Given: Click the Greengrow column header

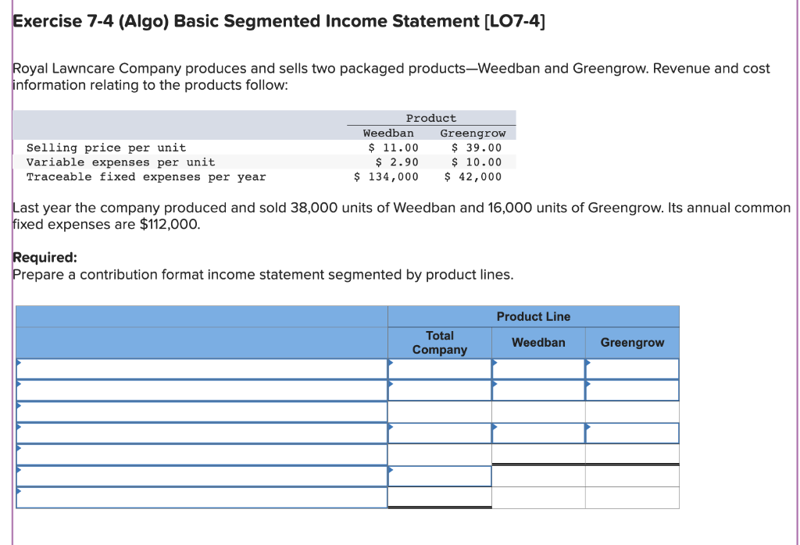Looking at the screenshot, I should coord(632,342).
